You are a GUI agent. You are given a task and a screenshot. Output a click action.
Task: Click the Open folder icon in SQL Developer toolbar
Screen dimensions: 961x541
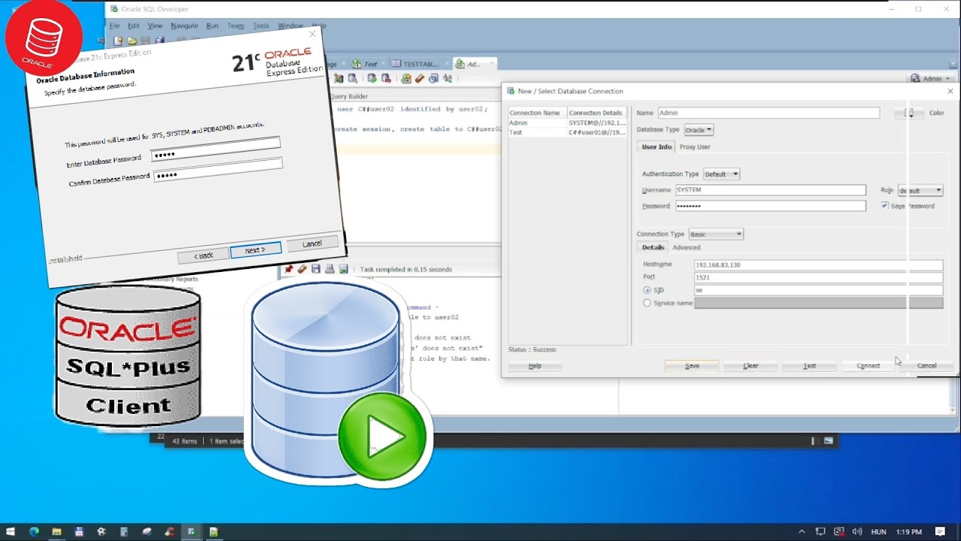click(132, 41)
